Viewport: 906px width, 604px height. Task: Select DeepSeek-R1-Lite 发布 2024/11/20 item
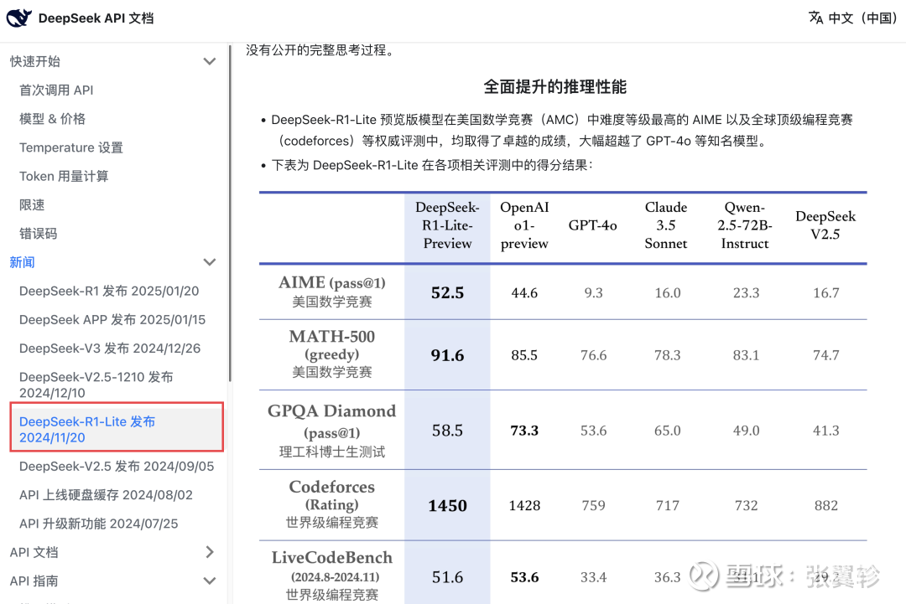[116, 429]
